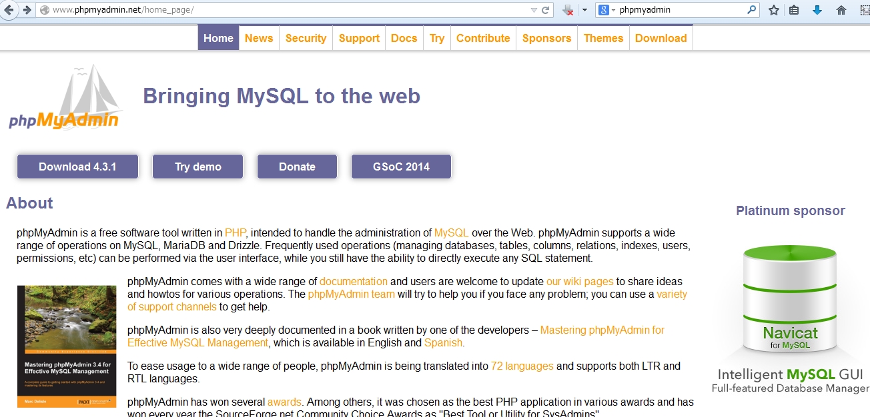Click the add-on icon with red X
Viewport: 870px width, 417px height.
click(x=568, y=10)
